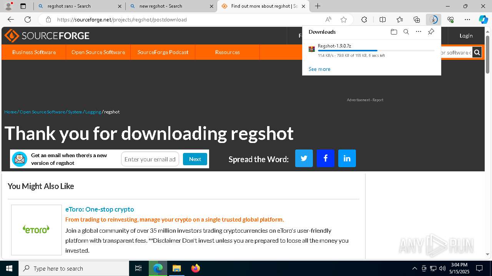Switch to 'new regshot - Search' tab
The width and height of the screenshot is (492, 276).
[x=171, y=6]
